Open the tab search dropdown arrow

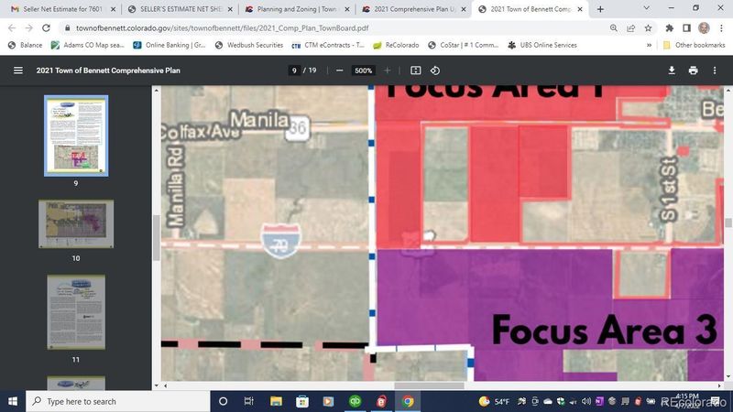click(x=647, y=8)
